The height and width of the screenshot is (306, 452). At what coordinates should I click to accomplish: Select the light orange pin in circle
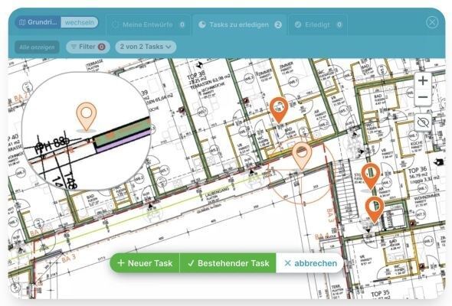[x=302, y=156]
